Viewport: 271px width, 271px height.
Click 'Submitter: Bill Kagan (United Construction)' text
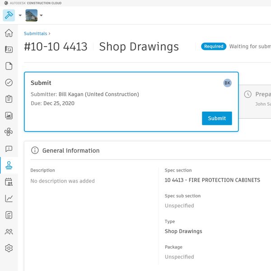(x=85, y=94)
